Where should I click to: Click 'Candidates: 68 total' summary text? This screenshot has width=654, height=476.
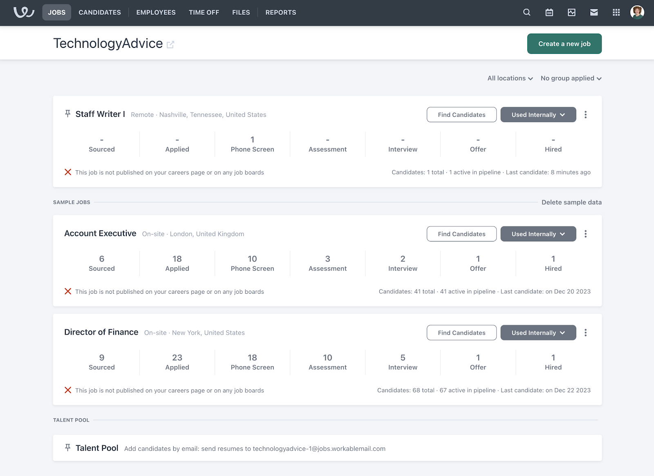pyautogui.click(x=406, y=390)
